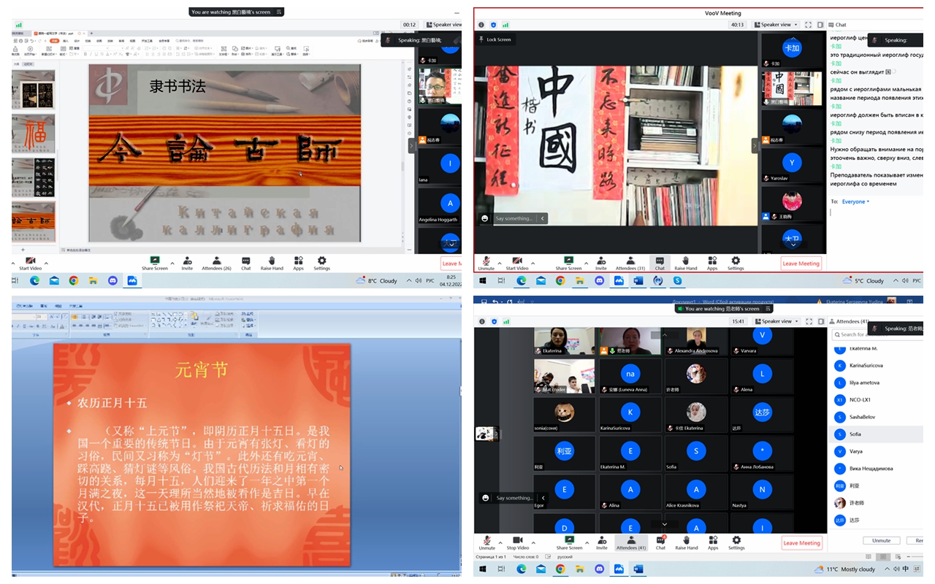
Task: Open the 'Everyone' chat recipient dropdown
Action: [x=855, y=201]
